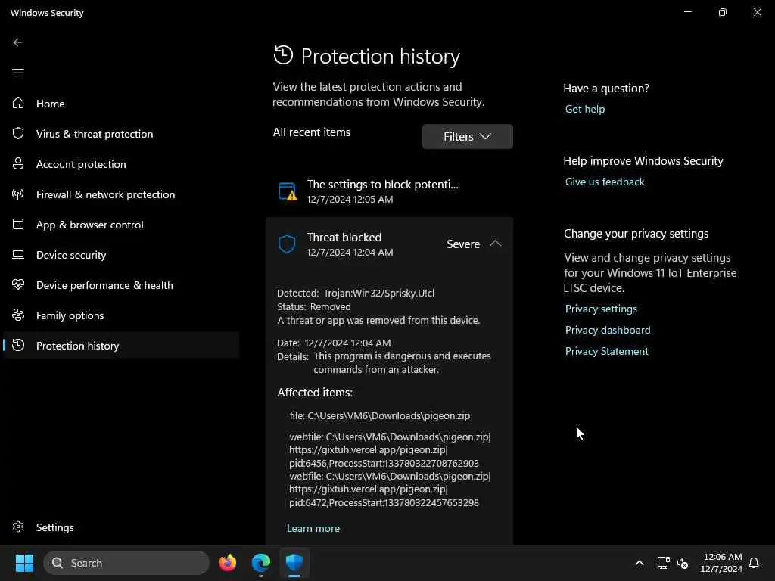The image size is (775, 581).
Task: Click the muted volume tray icon
Action: 683,563
